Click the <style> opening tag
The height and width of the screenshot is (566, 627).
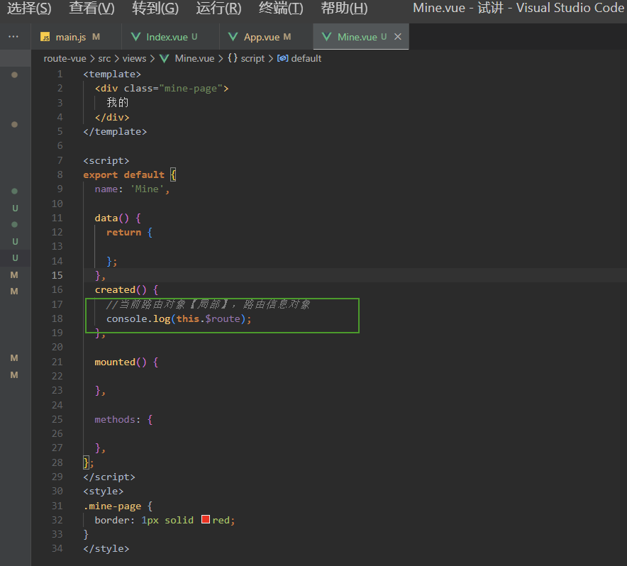(x=103, y=492)
